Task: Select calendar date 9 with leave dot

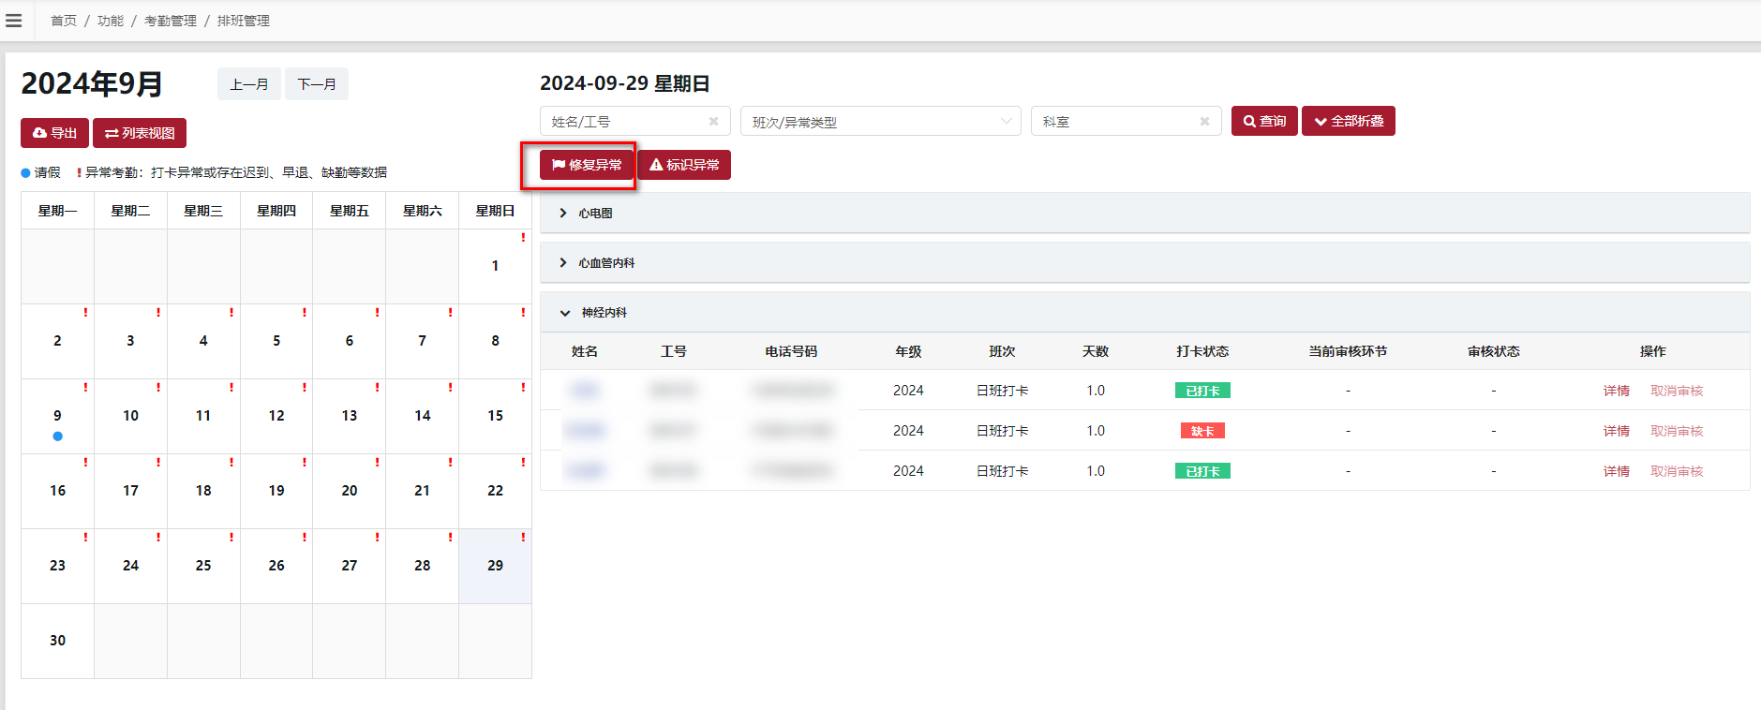Action: point(57,416)
